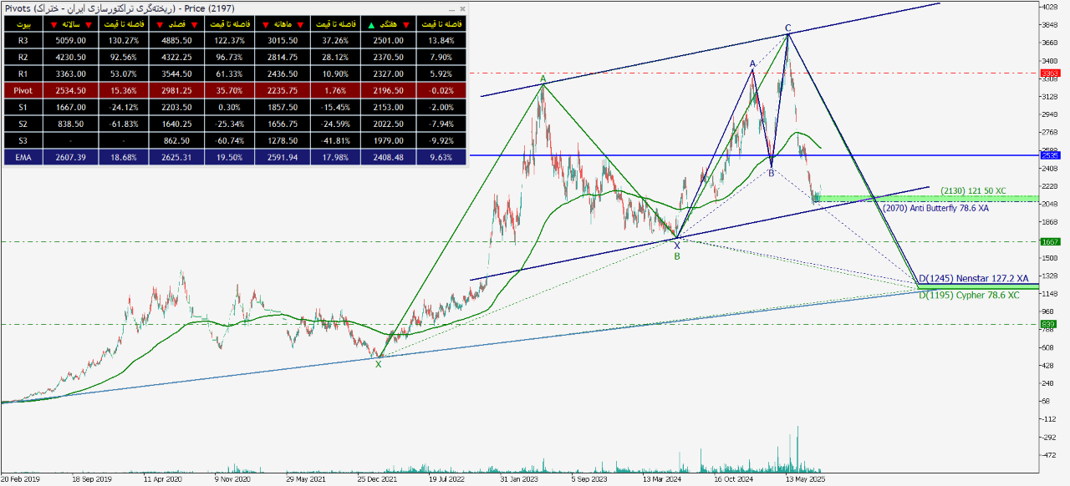Click red arrow left of ماهانه header

pyautogui.click(x=265, y=24)
